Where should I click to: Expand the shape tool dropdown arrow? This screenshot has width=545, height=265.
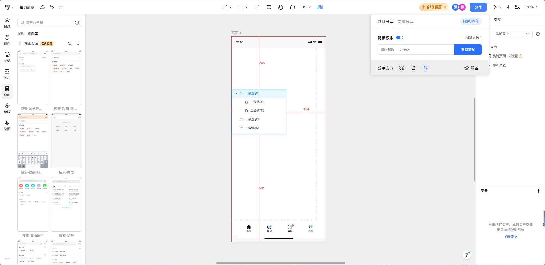click(246, 7)
